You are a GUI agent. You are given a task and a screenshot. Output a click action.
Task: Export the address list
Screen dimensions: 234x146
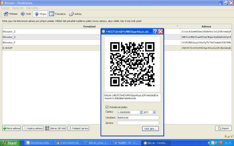click(224, 128)
